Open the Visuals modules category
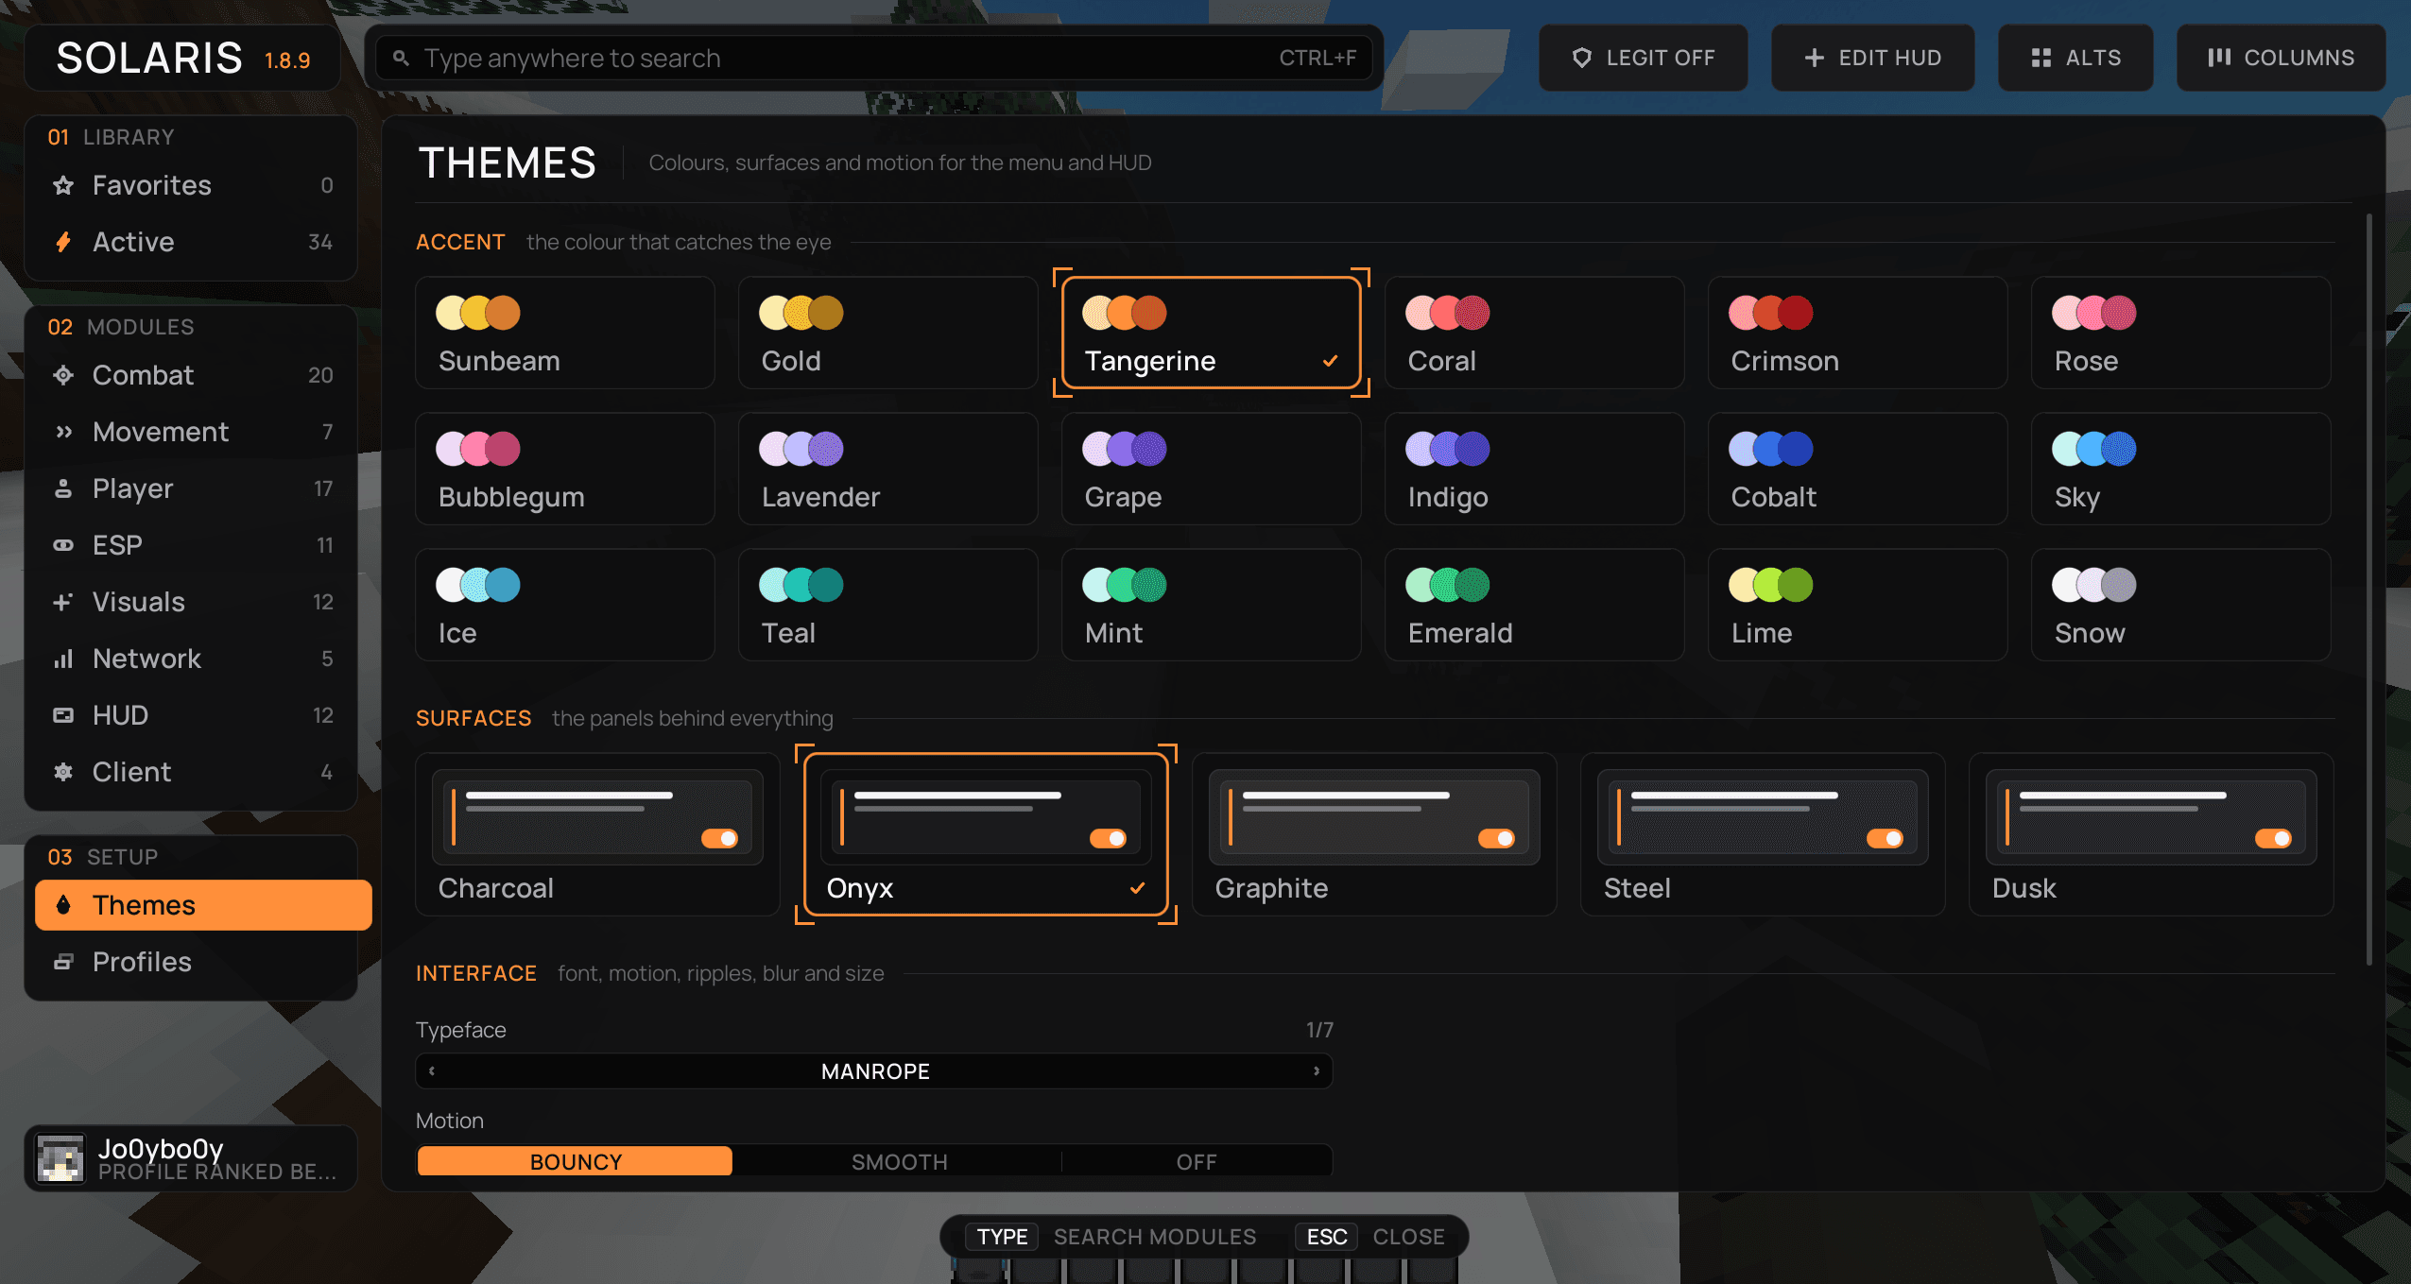Viewport: 2411px width, 1284px height. pos(192,602)
